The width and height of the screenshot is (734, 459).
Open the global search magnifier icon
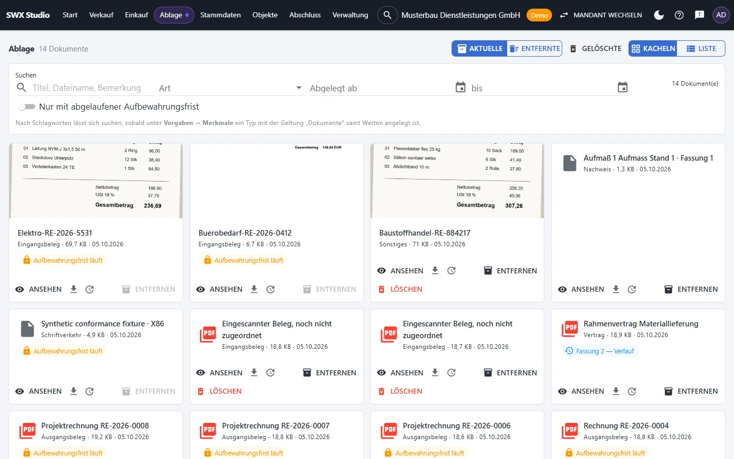(x=387, y=15)
